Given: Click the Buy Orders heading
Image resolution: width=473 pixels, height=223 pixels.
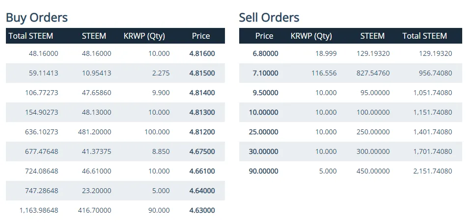Looking at the screenshot, I should point(37,18).
